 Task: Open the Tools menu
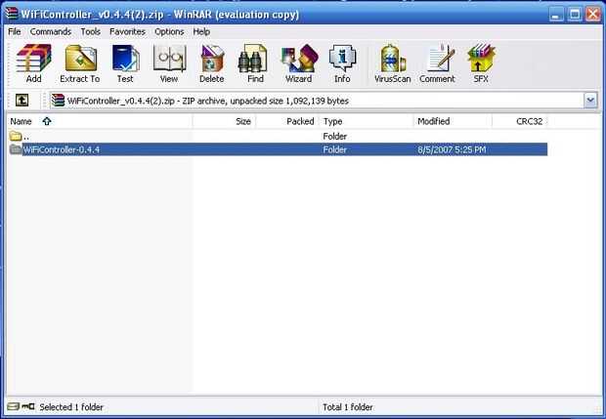pos(91,31)
